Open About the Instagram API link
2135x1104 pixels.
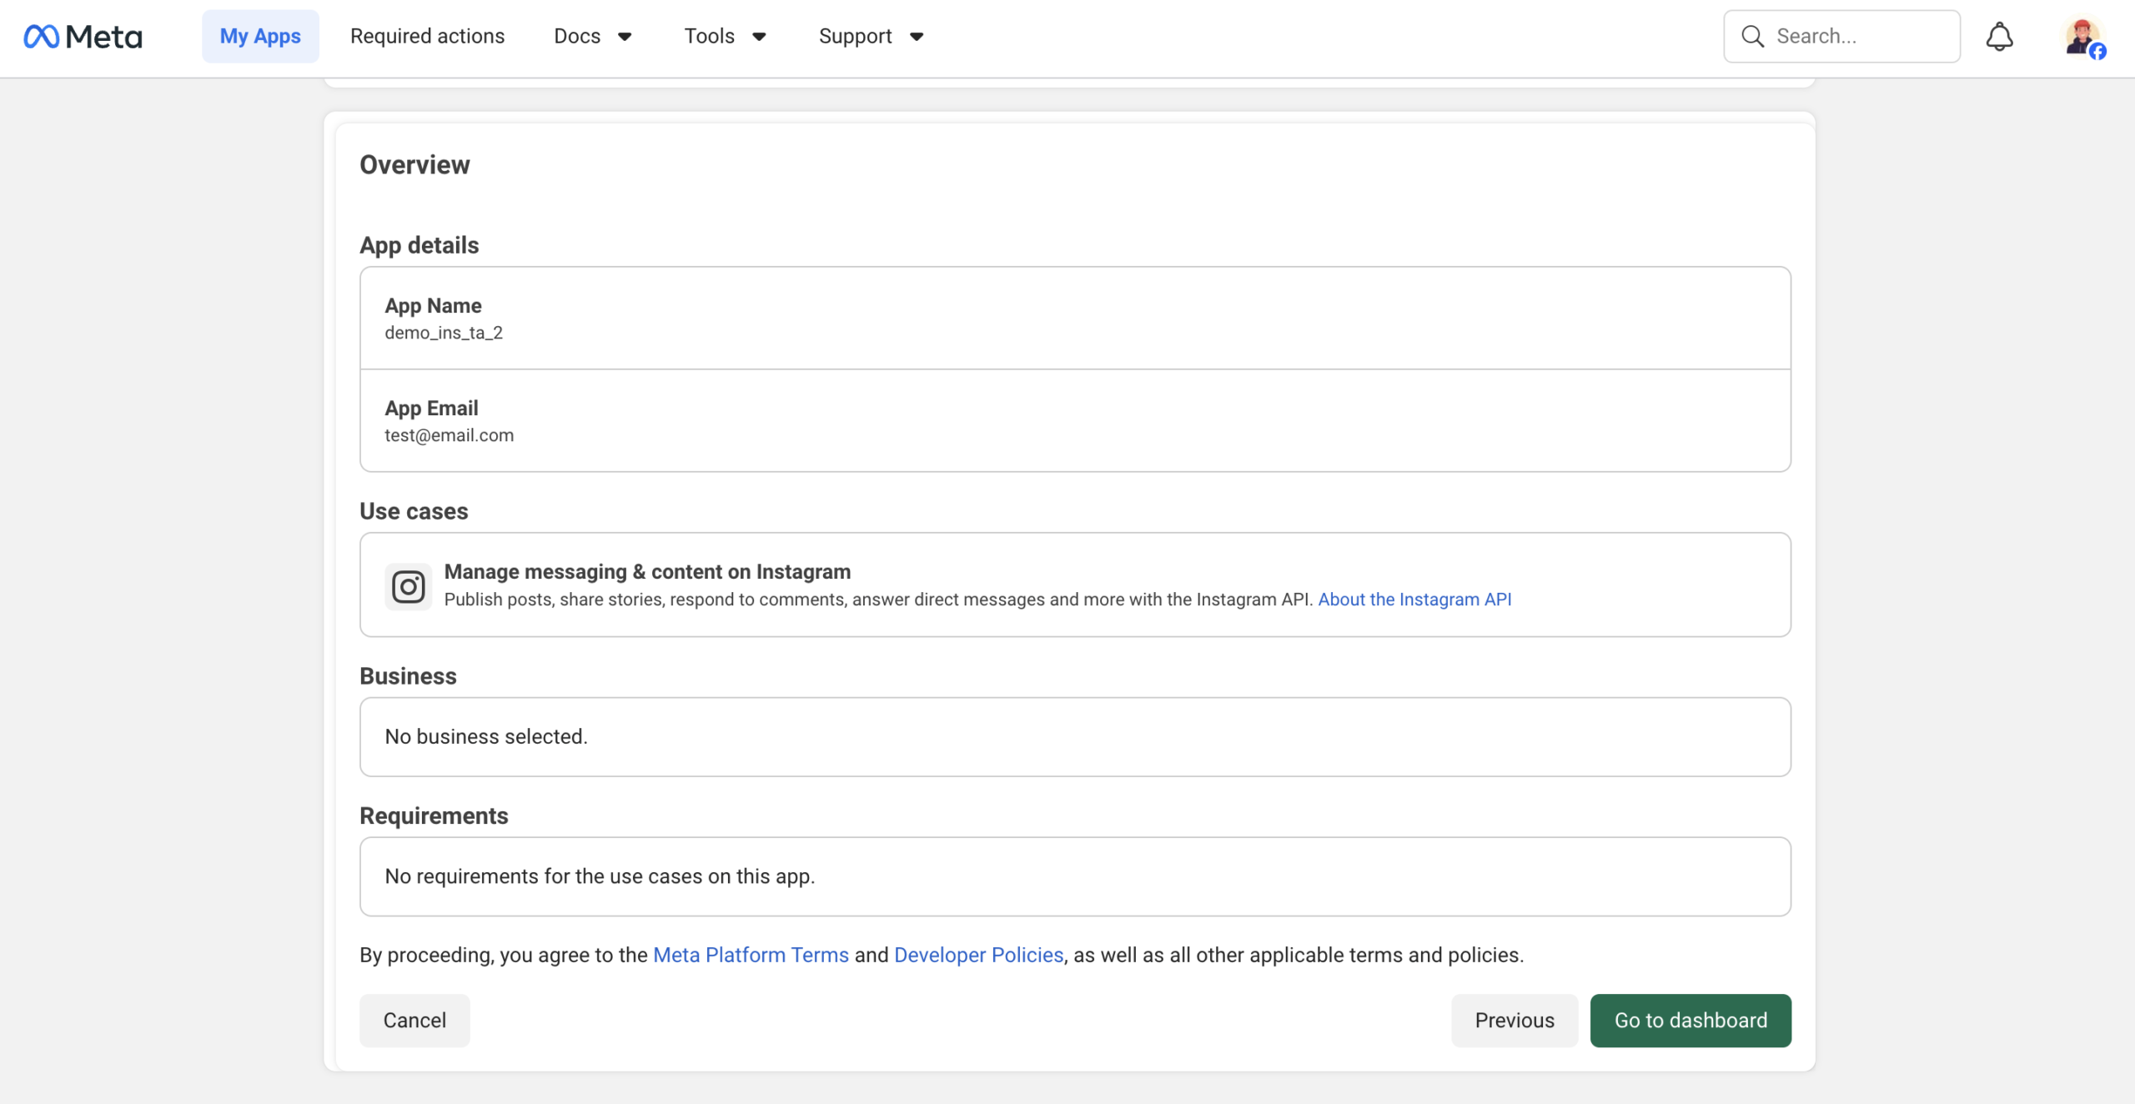click(1414, 599)
